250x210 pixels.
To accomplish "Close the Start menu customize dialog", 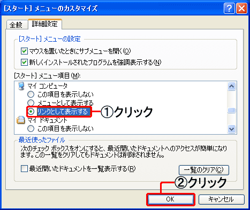I will (x=241, y=8).
